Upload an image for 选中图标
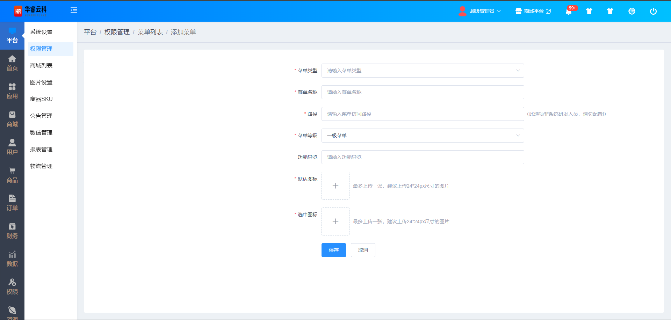Screen dimensions: 671x320 pyautogui.click(x=335, y=221)
